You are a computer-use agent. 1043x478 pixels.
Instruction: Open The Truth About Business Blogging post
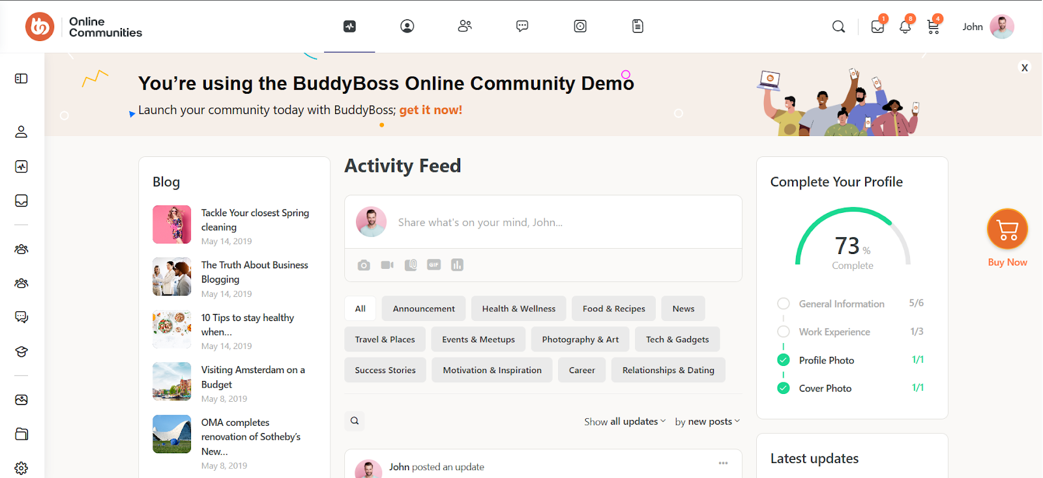pyautogui.click(x=254, y=272)
